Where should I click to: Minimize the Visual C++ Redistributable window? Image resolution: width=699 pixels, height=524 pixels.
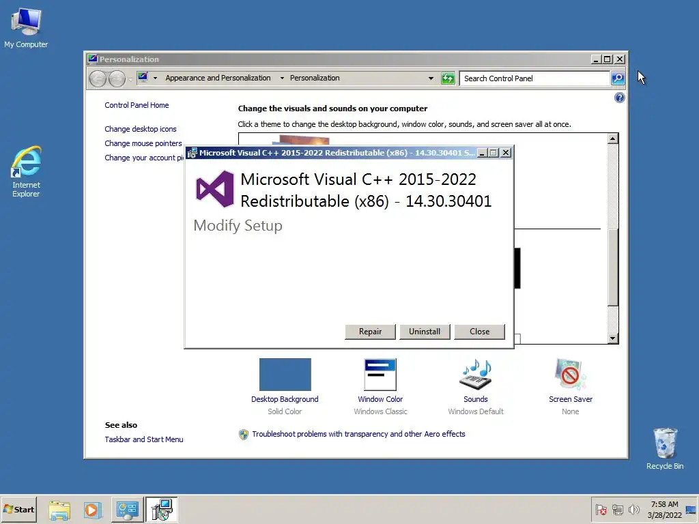coord(482,153)
